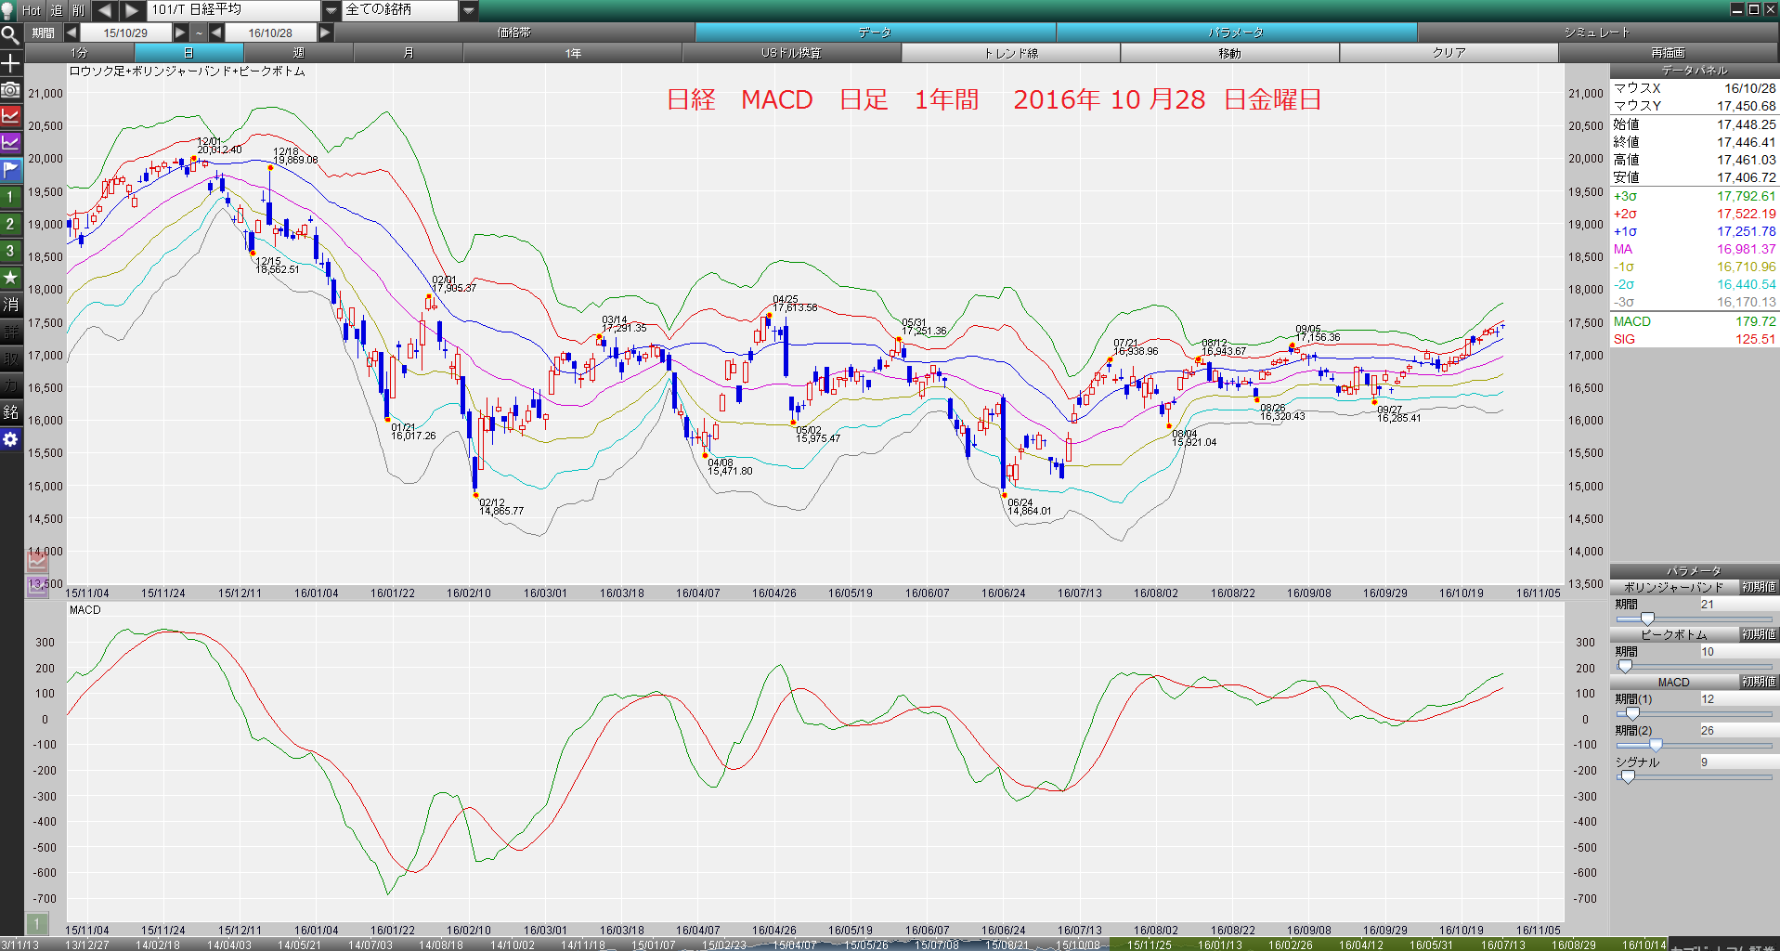Shift start date 15/10/29 earlier

click(x=71, y=33)
